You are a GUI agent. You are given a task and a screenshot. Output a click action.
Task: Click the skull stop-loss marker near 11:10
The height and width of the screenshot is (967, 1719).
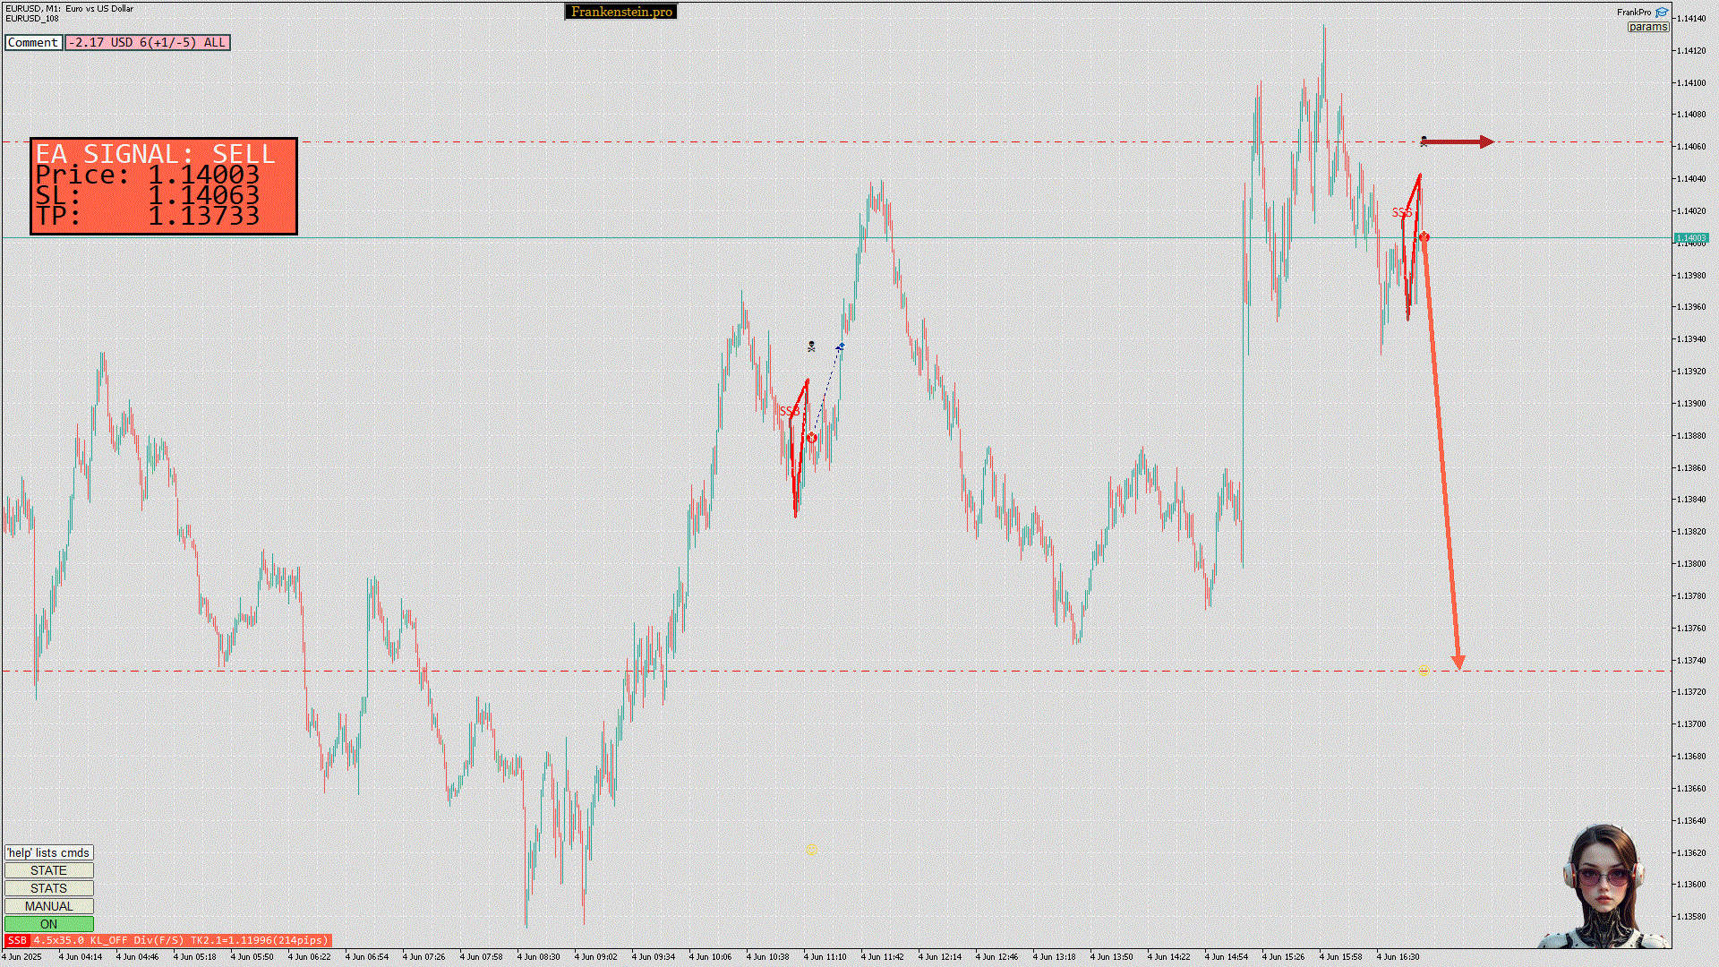pos(811,347)
